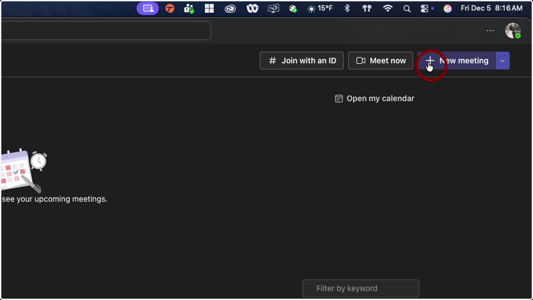Open my calendar link
Screen dimensions: 533x300
coord(374,99)
